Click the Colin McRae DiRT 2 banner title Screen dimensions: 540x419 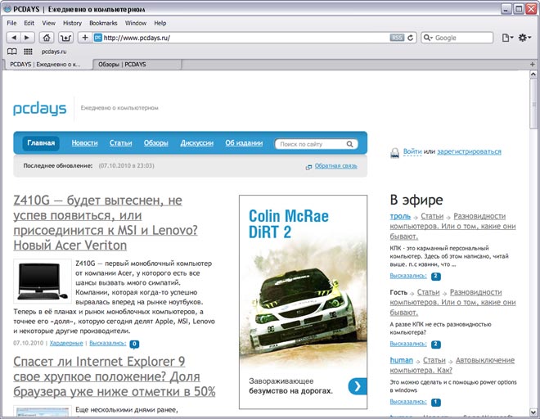point(289,224)
